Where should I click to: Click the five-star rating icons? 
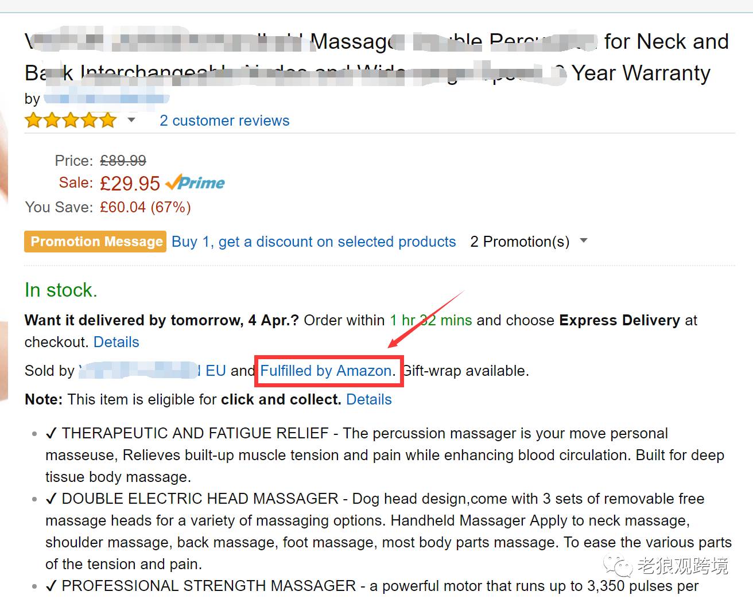tap(71, 120)
